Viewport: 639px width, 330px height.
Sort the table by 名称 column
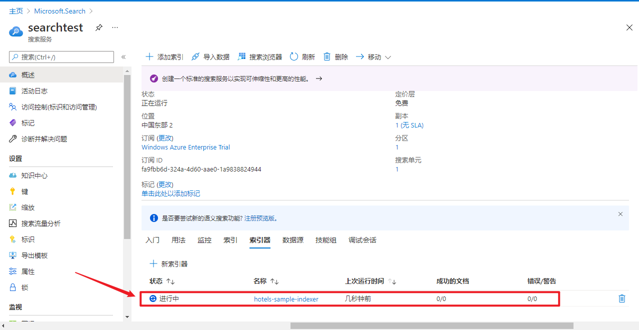[266, 281]
